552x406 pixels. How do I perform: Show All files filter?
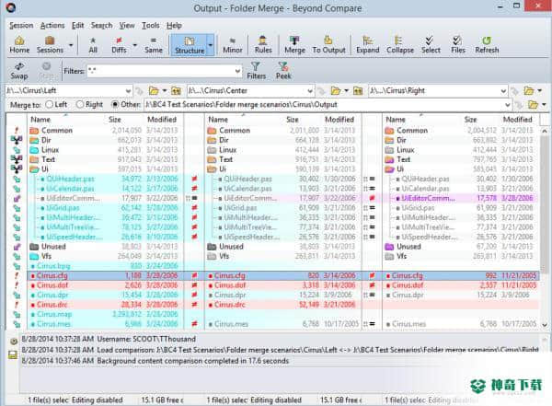click(93, 45)
